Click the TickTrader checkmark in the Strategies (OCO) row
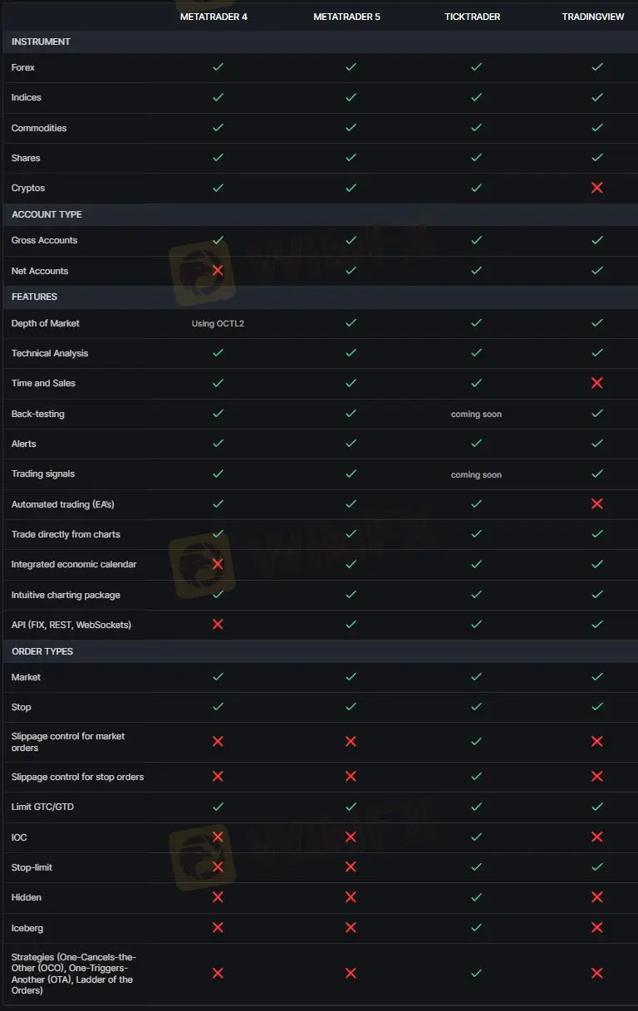This screenshot has height=1011, width=638. click(x=476, y=973)
